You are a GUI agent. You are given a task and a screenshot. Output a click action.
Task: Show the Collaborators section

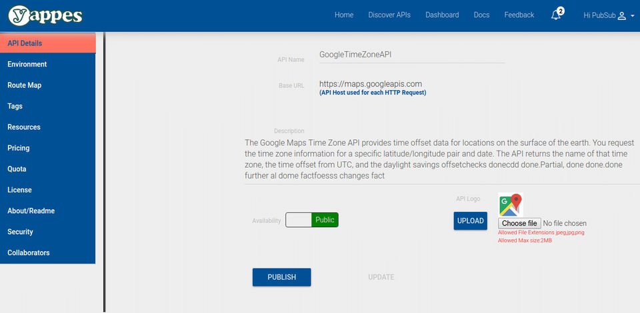point(29,253)
